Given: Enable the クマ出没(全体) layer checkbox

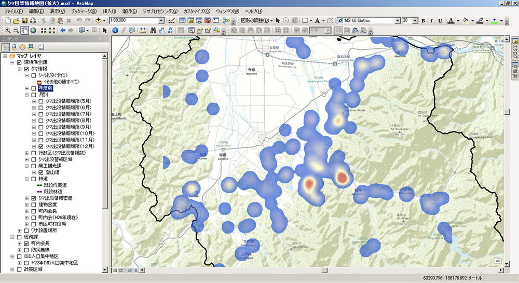Looking at the screenshot, I should [x=34, y=75].
